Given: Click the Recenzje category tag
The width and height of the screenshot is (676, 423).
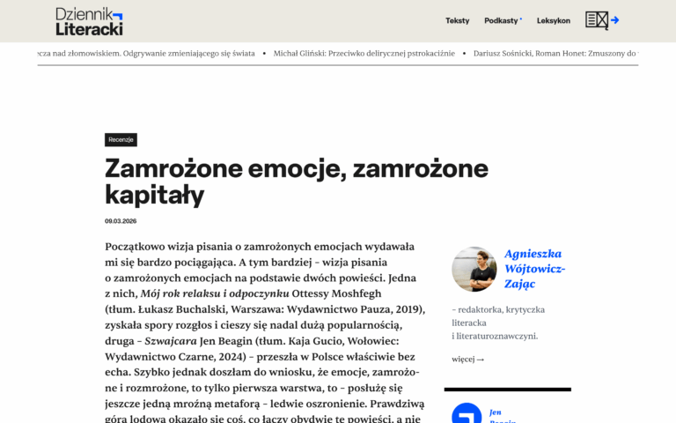Looking at the screenshot, I should tap(121, 139).
